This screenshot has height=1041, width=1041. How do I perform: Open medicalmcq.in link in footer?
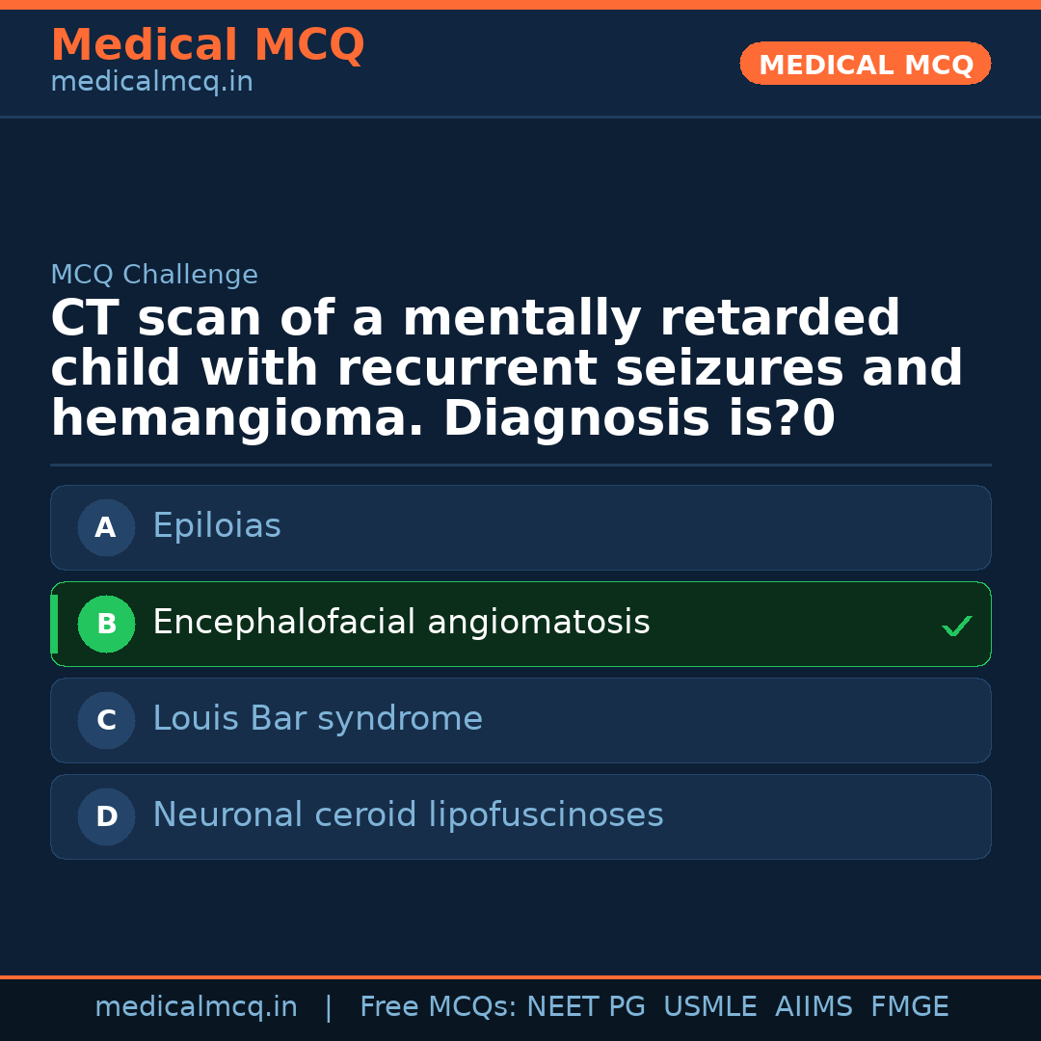coord(196,1007)
